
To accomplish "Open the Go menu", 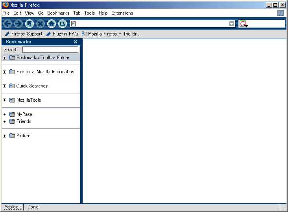I will pos(41,13).
